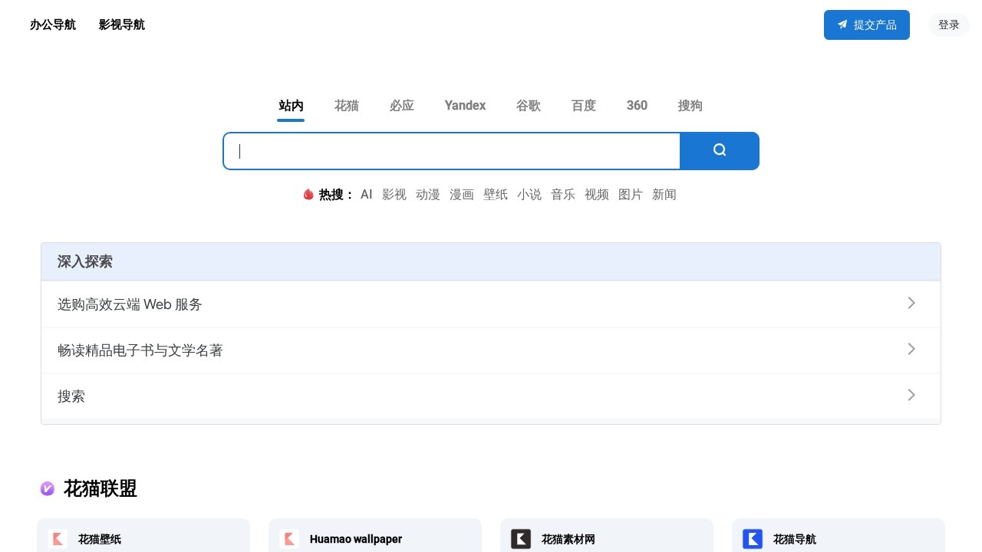The height and width of the screenshot is (552, 982).
Task: Click the 花猫导航 card title
Action: pos(795,539)
